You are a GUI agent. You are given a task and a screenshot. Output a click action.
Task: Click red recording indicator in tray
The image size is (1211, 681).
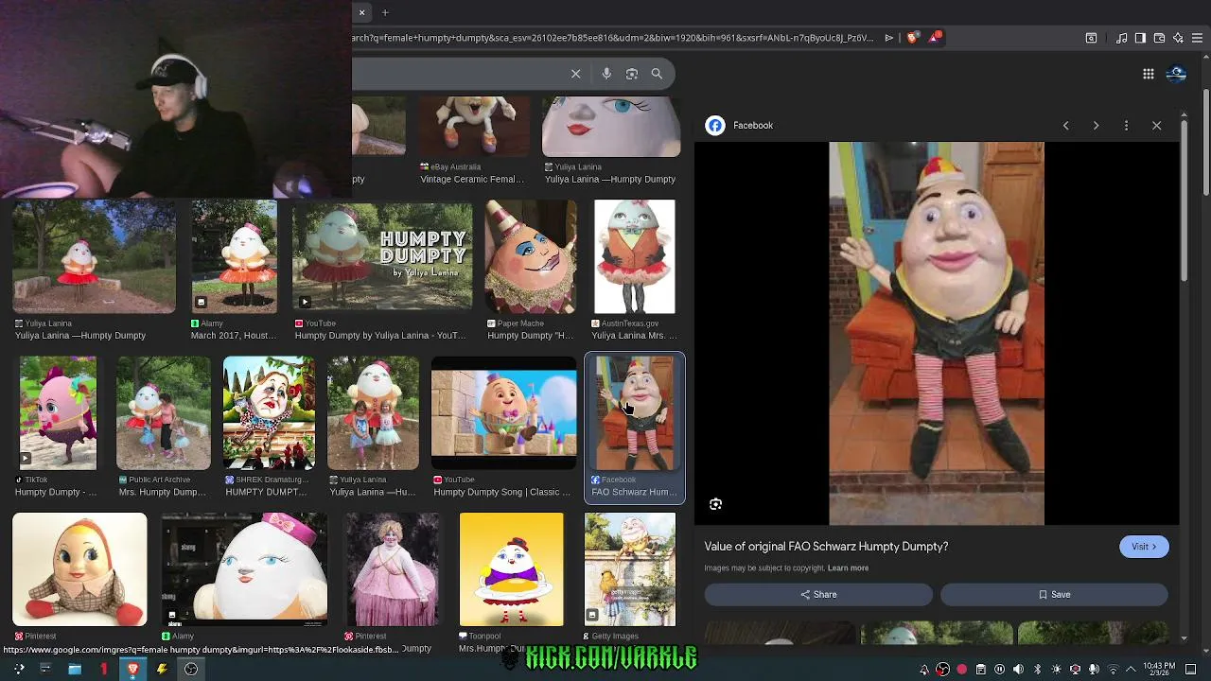[961, 670]
